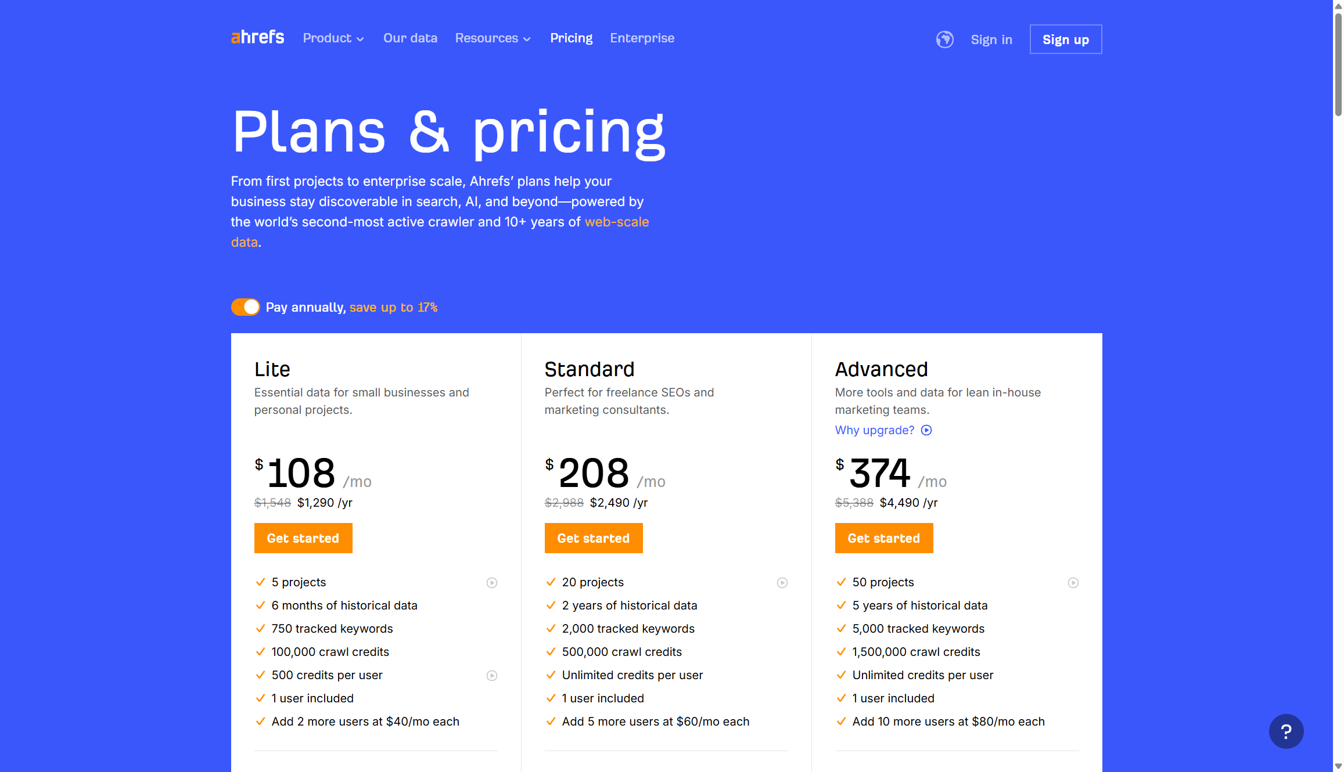This screenshot has width=1344, height=772.
Task: Click the Sign up button
Action: click(1065, 39)
